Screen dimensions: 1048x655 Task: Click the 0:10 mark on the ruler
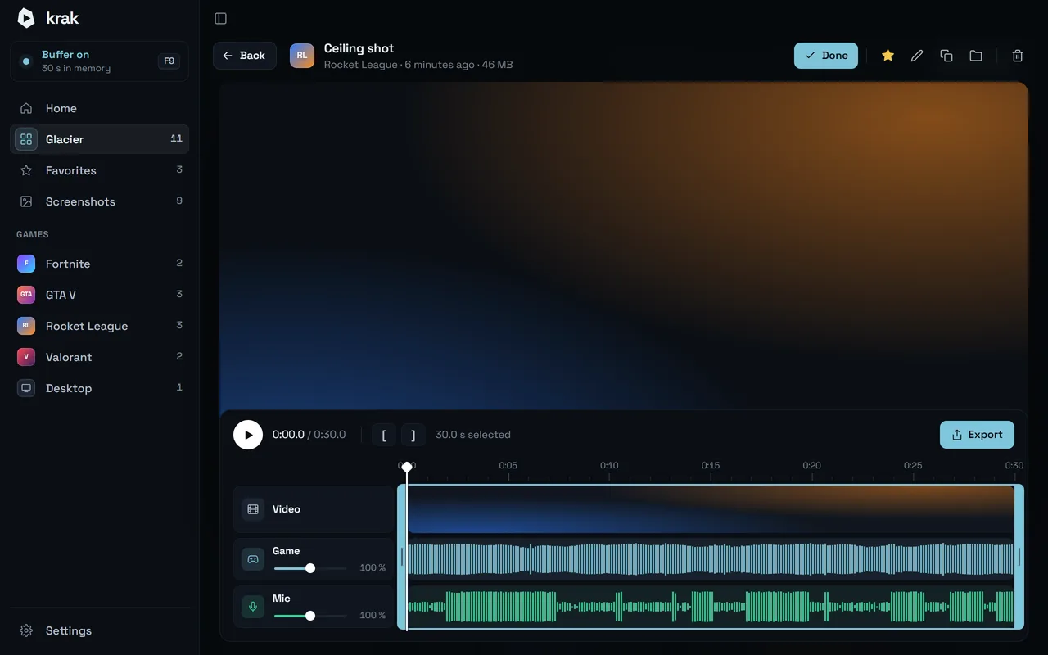(x=609, y=465)
